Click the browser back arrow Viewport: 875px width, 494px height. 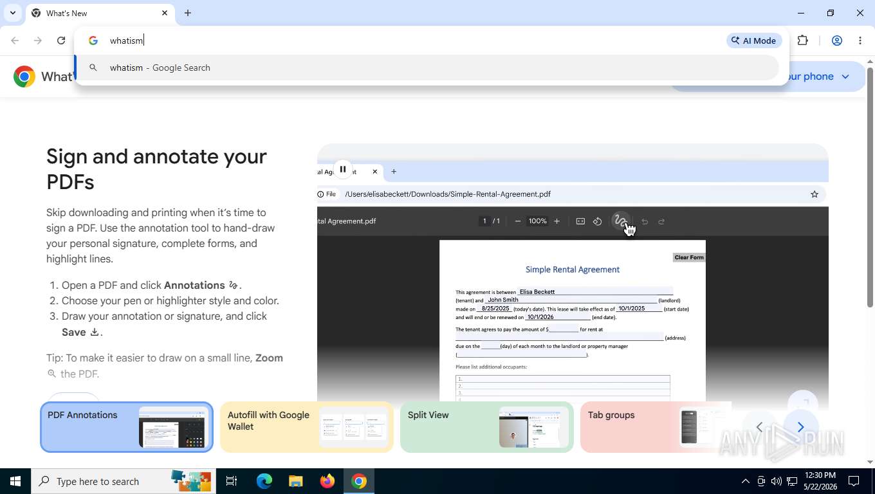tap(15, 41)
